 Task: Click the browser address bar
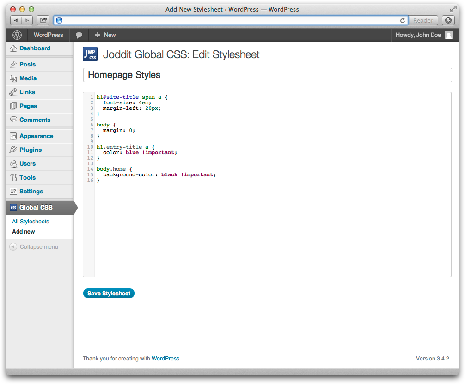point(231,20)
